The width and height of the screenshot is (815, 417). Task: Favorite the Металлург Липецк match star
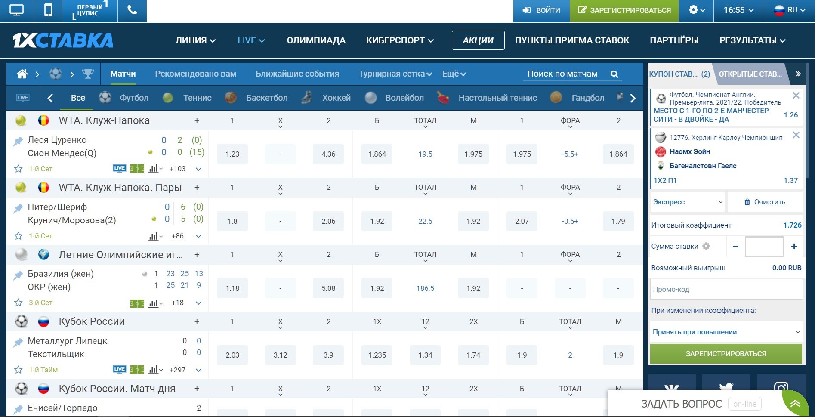point(19,370)
